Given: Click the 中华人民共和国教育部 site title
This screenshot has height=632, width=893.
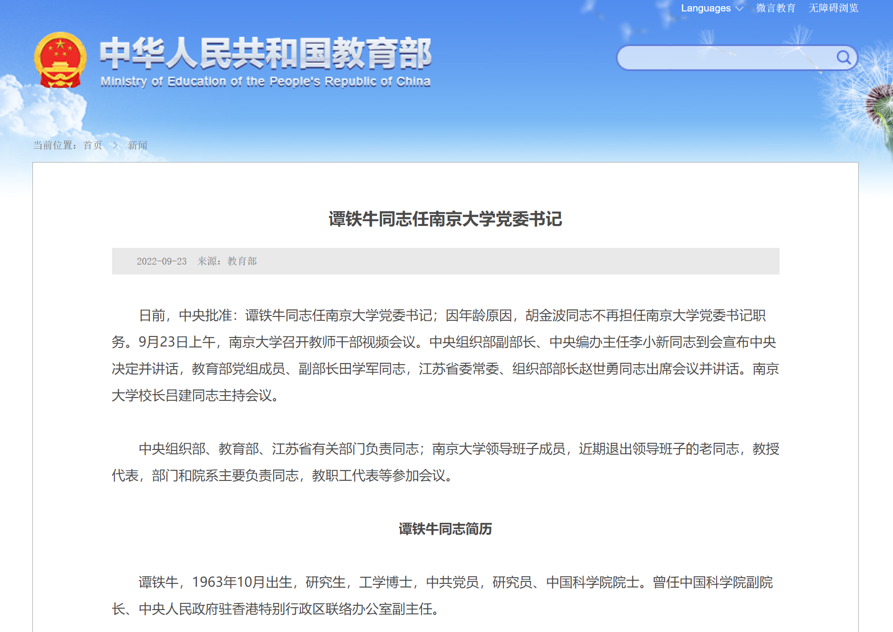Looking at the screenshot, I should click(266, 53).
